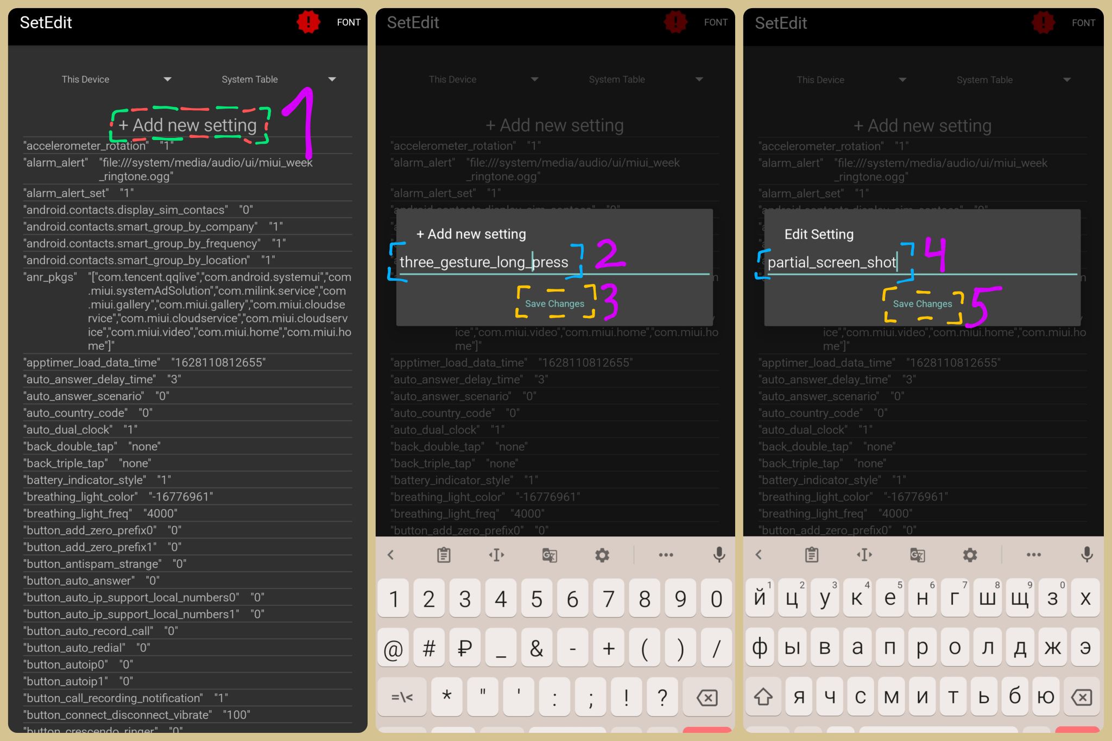Image resolution: width=1112 pixels, height=741 pixels.
Task: Open translate icon on right keyboard toolbar
Action: [x=917, y=555]
